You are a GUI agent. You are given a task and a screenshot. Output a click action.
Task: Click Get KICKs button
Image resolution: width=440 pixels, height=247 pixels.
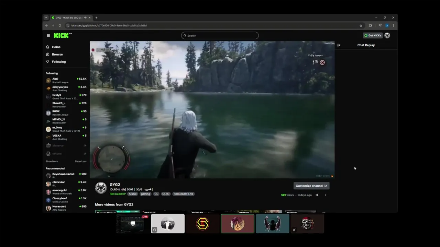point(373,35)
